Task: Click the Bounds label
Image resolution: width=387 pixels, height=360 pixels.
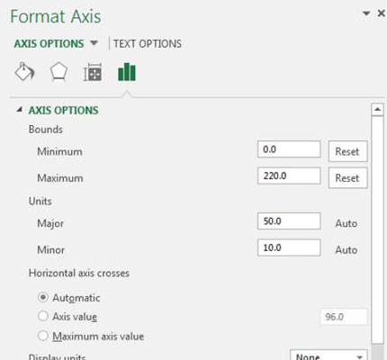Action: point(46,130)
